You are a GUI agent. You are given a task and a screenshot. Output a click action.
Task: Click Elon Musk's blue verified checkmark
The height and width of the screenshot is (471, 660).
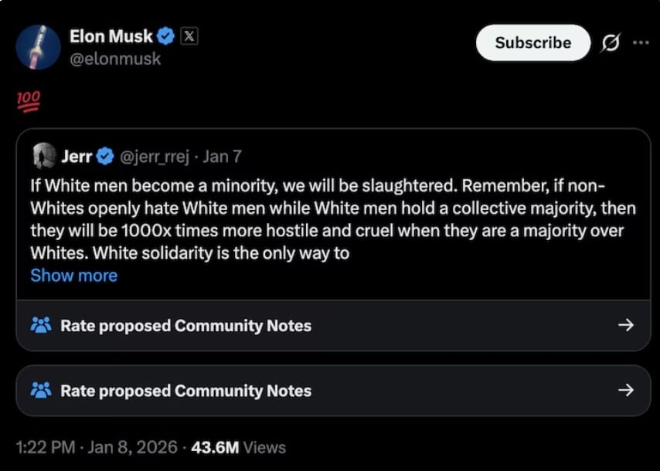(x=165, y=36)
